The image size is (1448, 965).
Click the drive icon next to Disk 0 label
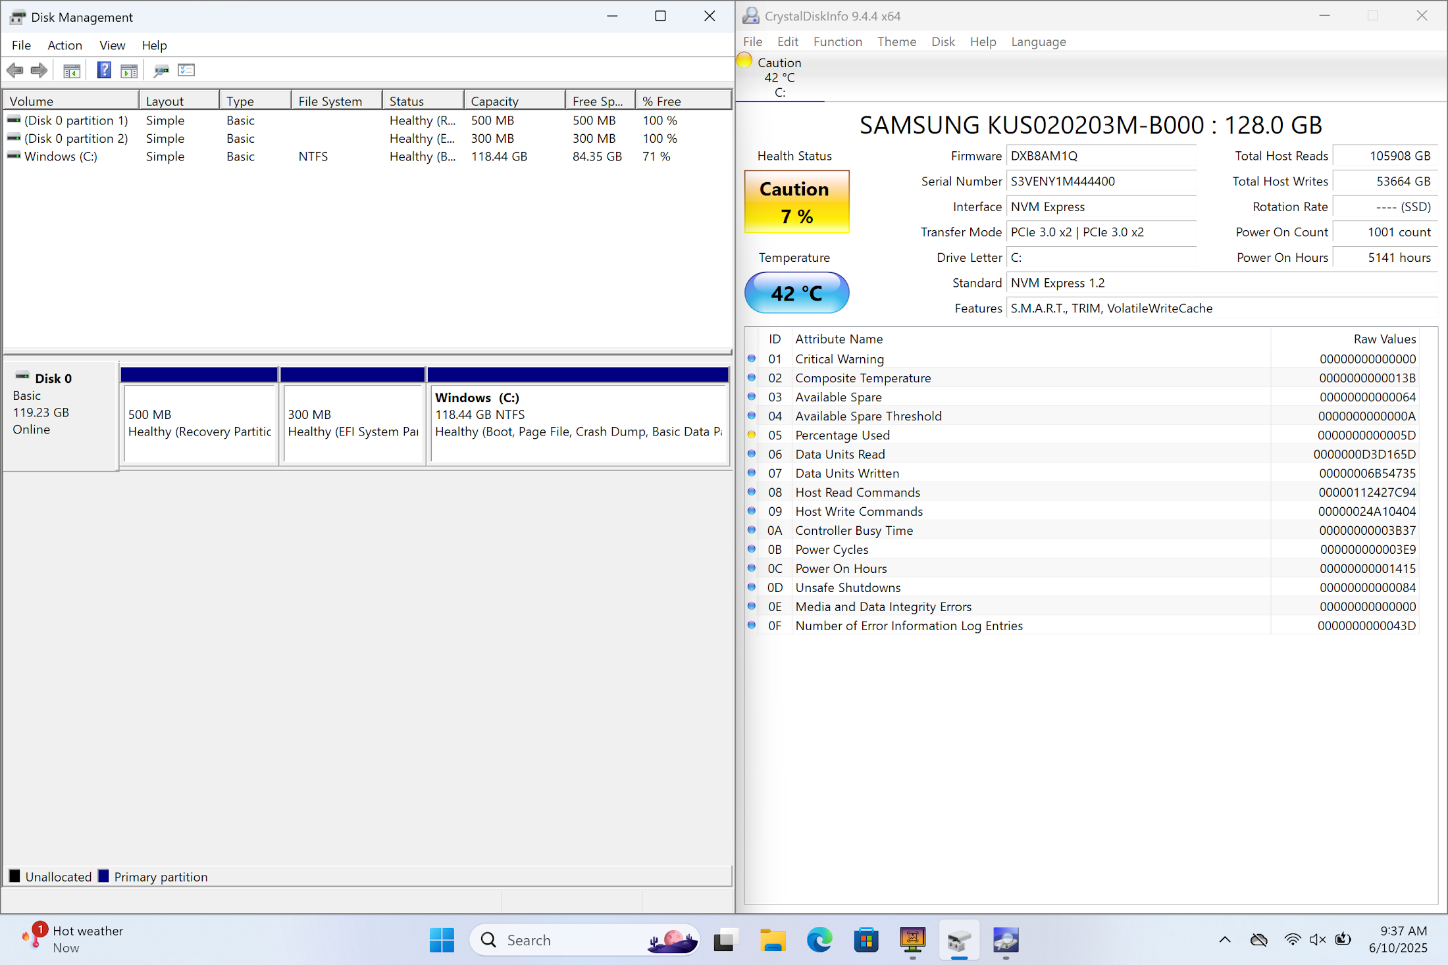coord(22,376)
